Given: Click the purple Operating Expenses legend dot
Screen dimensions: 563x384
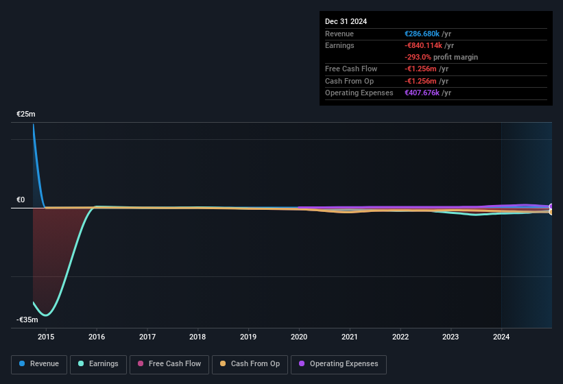Looking at the screenshot, I should click(x=302, y=364).
